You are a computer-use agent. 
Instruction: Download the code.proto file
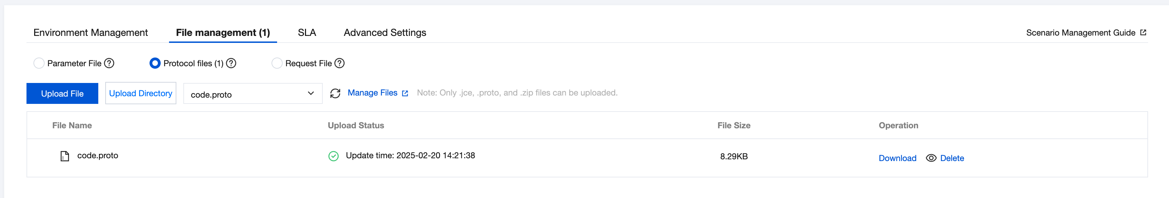coord(897,158)
